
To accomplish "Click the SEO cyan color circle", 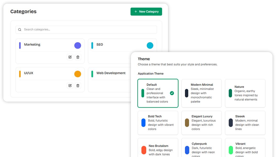I will 150,45.
